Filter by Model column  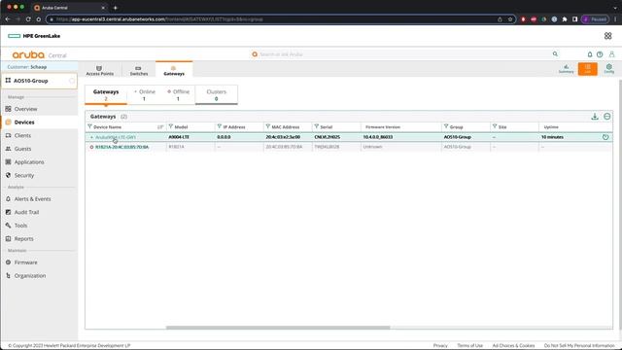(x=171, y=126)
